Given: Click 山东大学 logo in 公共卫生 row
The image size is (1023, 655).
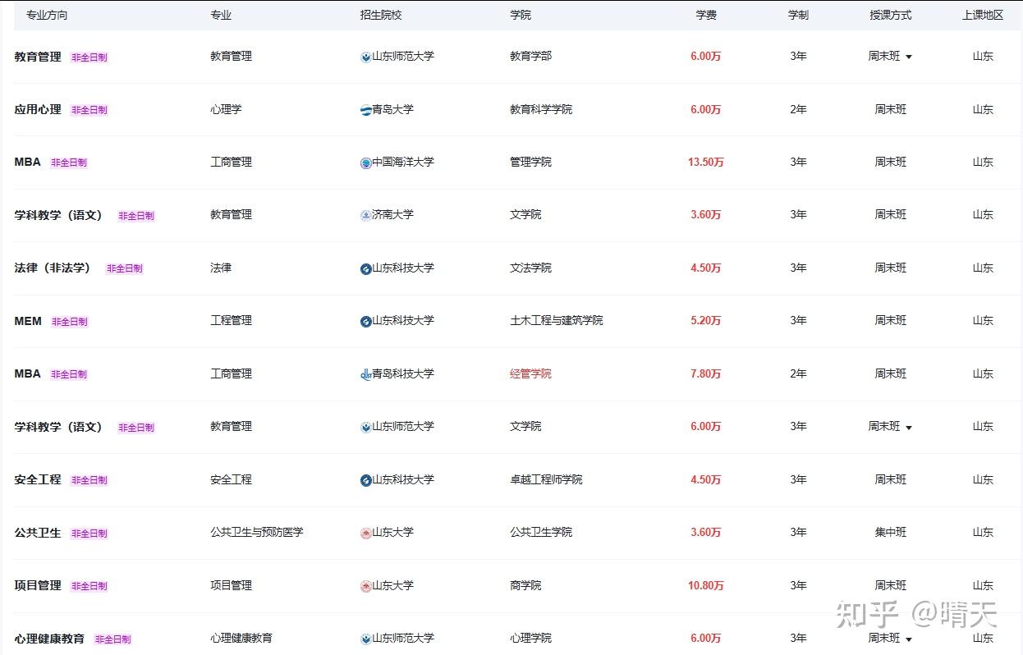Looking at the screenshot, I should pyautogui.click(x=365, y=534).
